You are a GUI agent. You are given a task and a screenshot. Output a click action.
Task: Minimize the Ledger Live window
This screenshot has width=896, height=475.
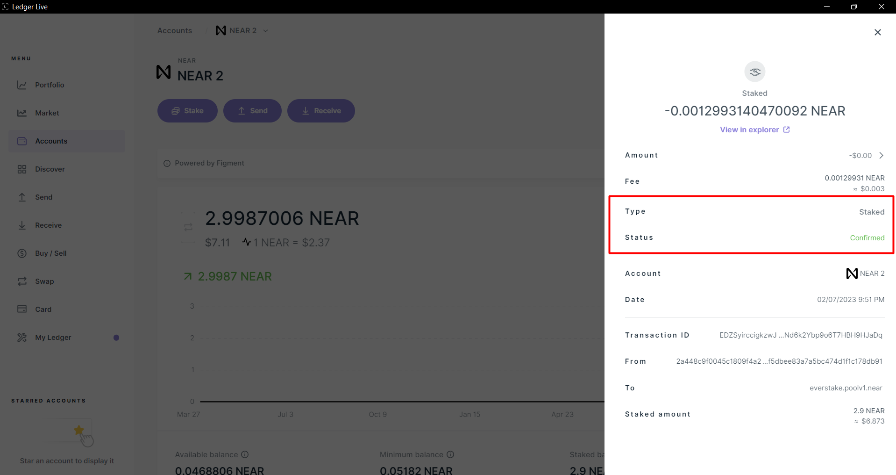(x=827, y=7)
